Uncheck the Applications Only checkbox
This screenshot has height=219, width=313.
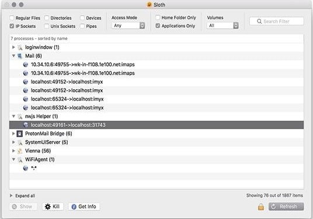click(x=158, y=26)
